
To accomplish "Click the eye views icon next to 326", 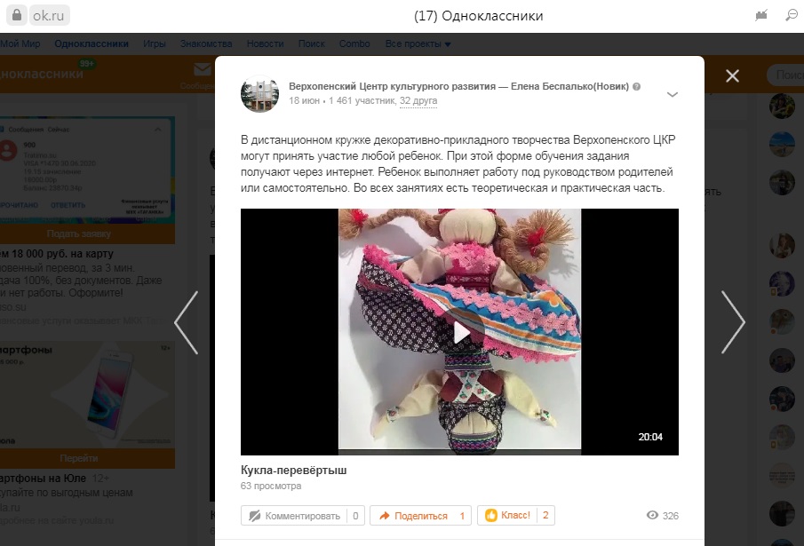I will 652,515.
